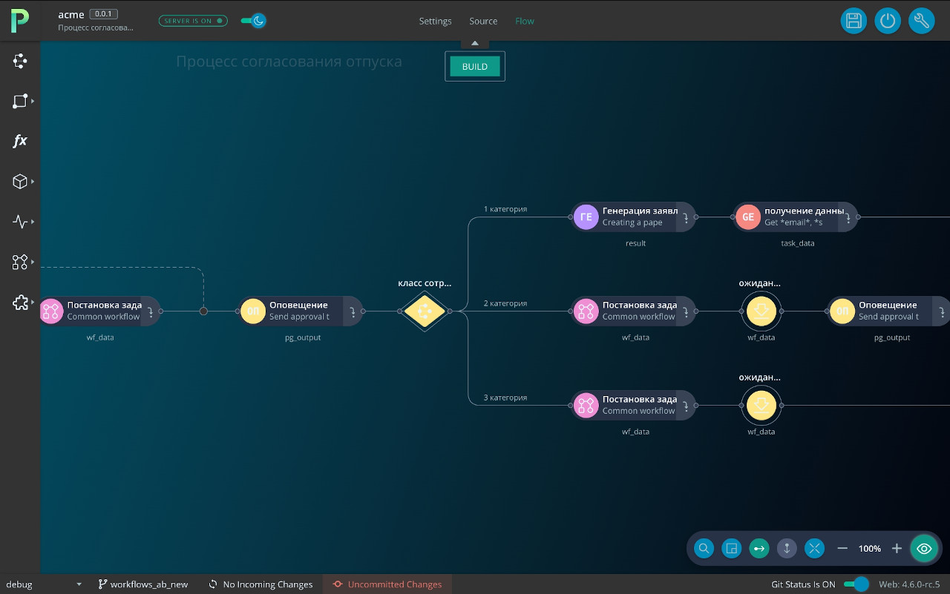The width and height of the screenshot is (950, 594).
Task: Select the класс сотр diamond decision node
Action: click(425, 311)
